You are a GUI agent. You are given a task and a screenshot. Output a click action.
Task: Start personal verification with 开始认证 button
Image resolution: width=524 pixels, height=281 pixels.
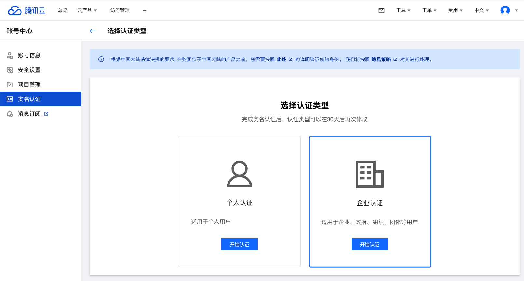pos(240,244)
